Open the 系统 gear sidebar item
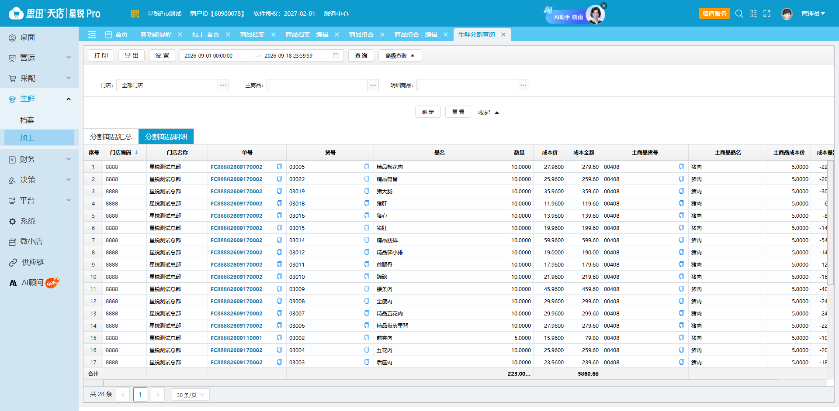 click(39, 221)
